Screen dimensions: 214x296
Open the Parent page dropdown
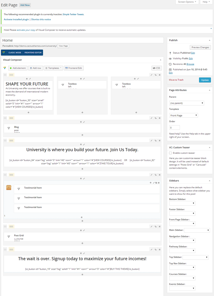(x=187, y=103)
